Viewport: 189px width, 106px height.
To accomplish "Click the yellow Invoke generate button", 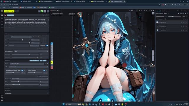I will (9, 11).
